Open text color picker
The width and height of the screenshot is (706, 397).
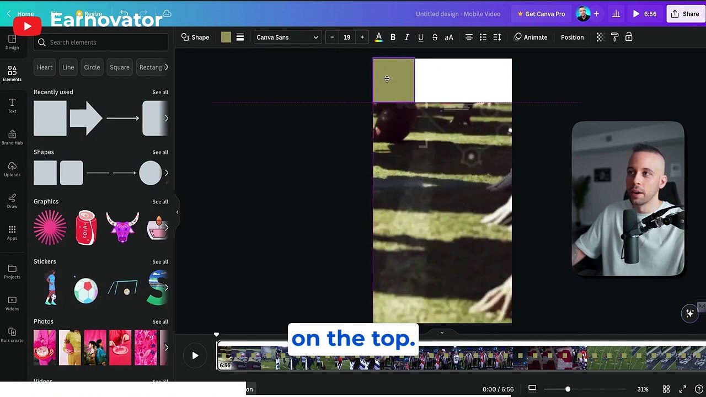coord(379,37)
